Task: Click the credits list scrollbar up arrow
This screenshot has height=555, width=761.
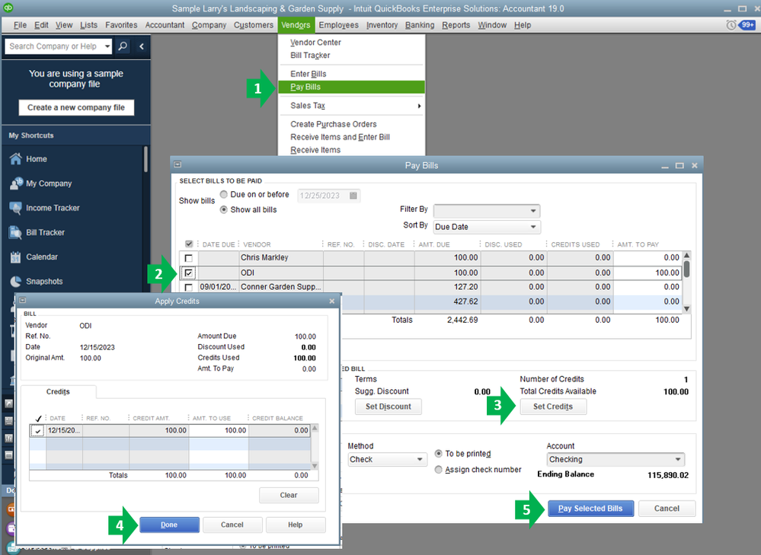Action: click(315, 429)
